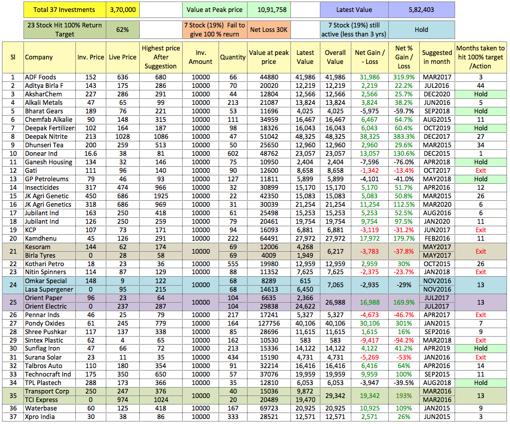Click JAN2018 in Nitin Spinners row
This screenshot has width=510, height=424.
tap(437, 272)
